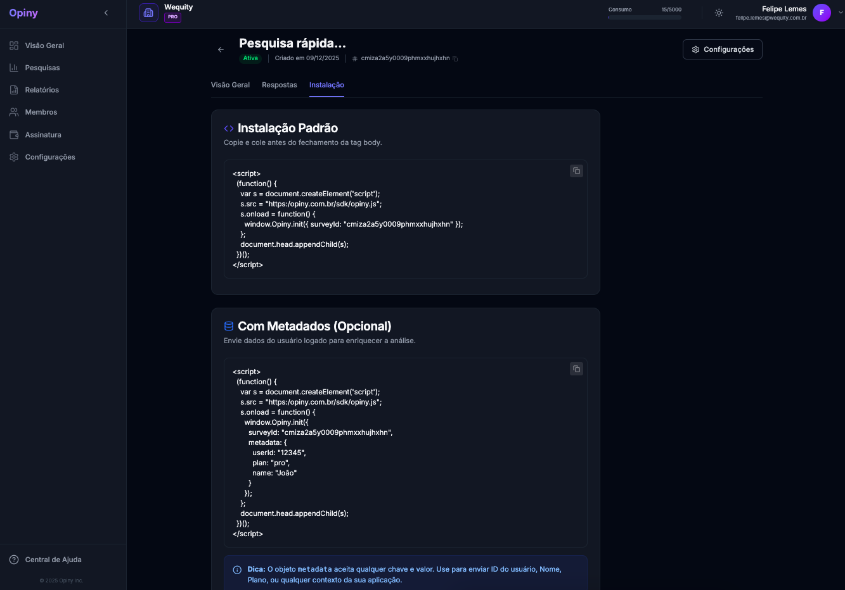Screen dimensions: 845x590
Task: Click the Ativa status badge
Action: pyautogui.click(x=250, y=58)
